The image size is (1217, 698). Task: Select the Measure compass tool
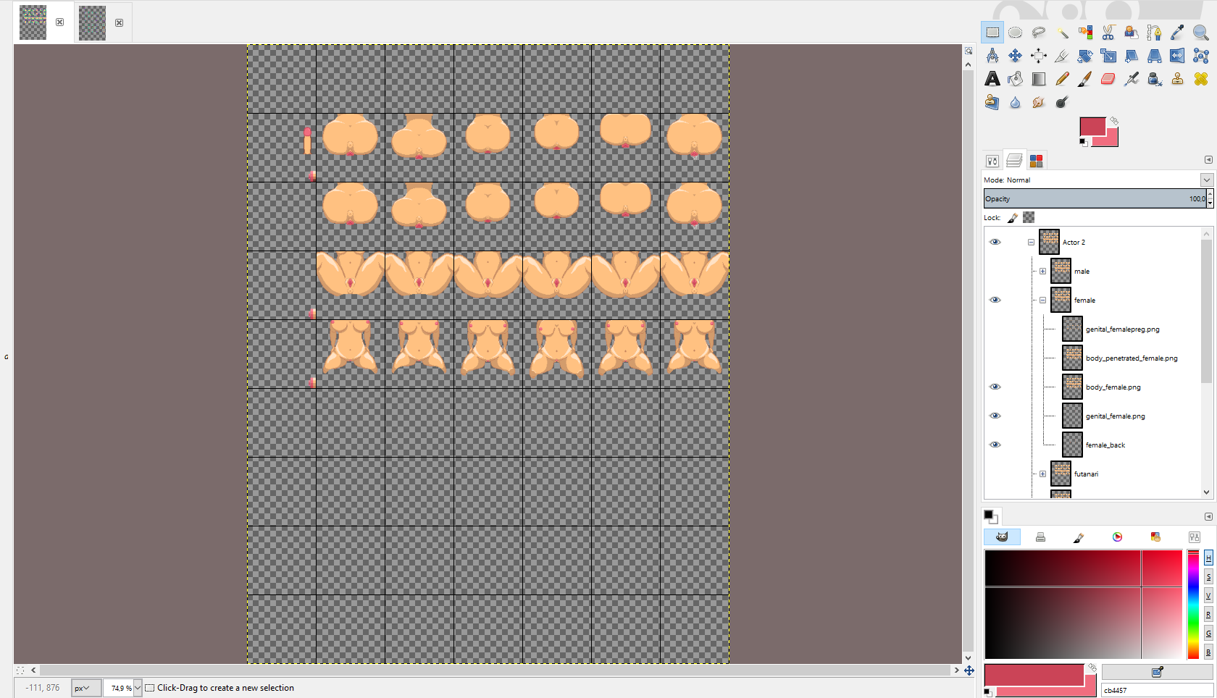pos(992,56)
